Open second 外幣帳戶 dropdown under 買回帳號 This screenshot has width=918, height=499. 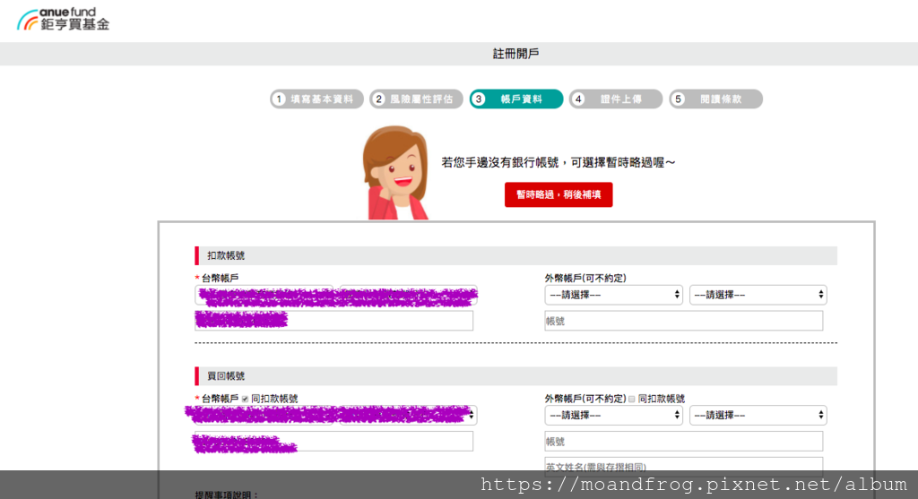click(x=758, y=415)
